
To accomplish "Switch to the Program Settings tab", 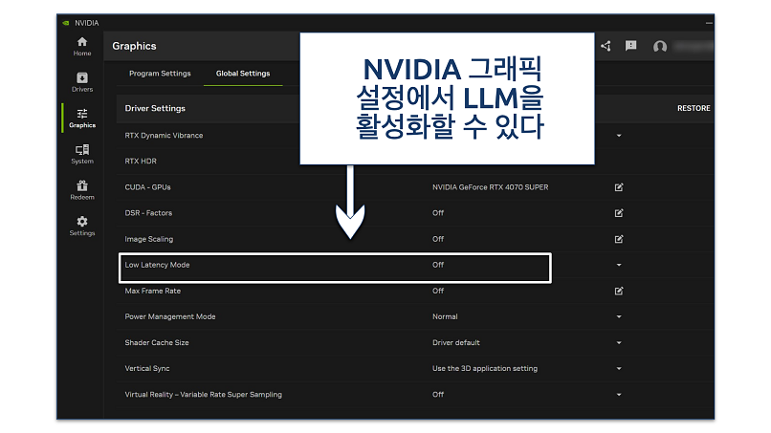I will tap(160, 74).
